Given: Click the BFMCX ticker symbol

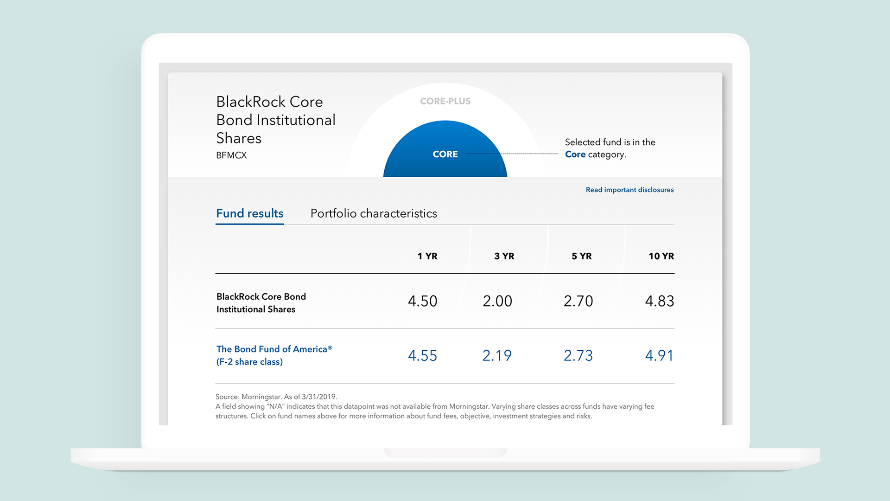Looking at the screenshot, I should [x=231, y=155].
